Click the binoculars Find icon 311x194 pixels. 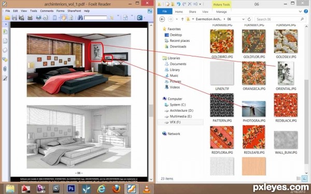tap(80, 18)
